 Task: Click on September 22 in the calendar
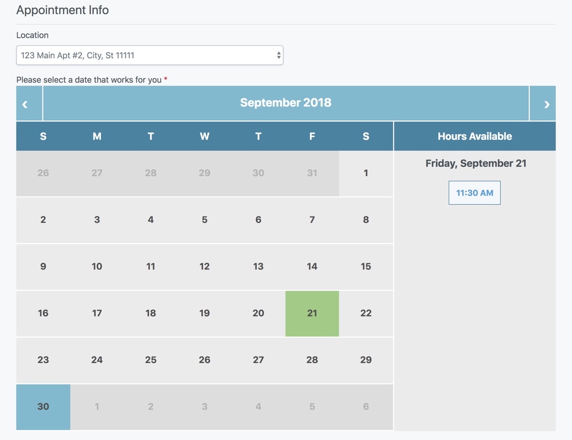366,313
